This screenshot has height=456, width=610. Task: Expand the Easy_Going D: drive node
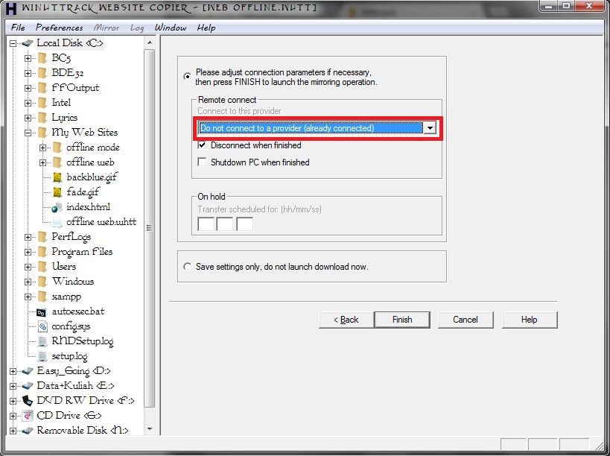(x=13, y=371)
